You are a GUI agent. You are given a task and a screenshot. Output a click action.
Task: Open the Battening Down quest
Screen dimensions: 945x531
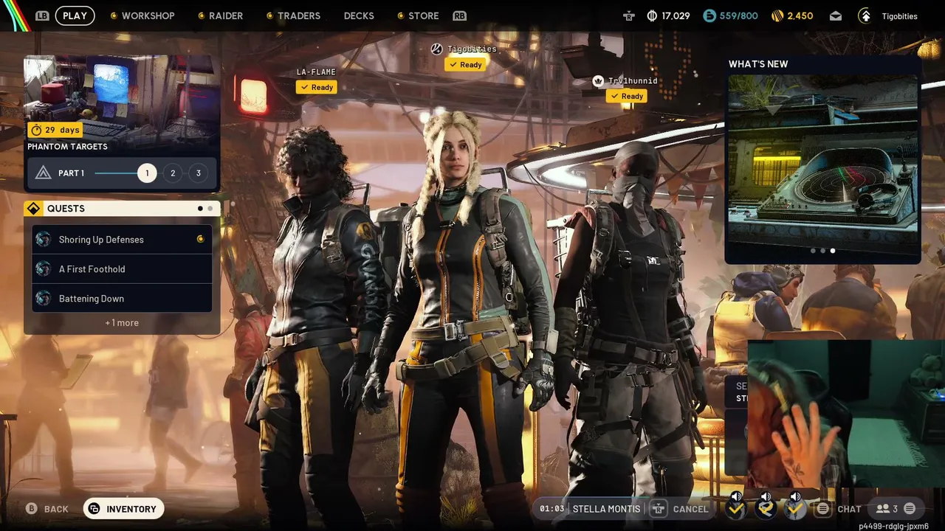click(122, 299)
